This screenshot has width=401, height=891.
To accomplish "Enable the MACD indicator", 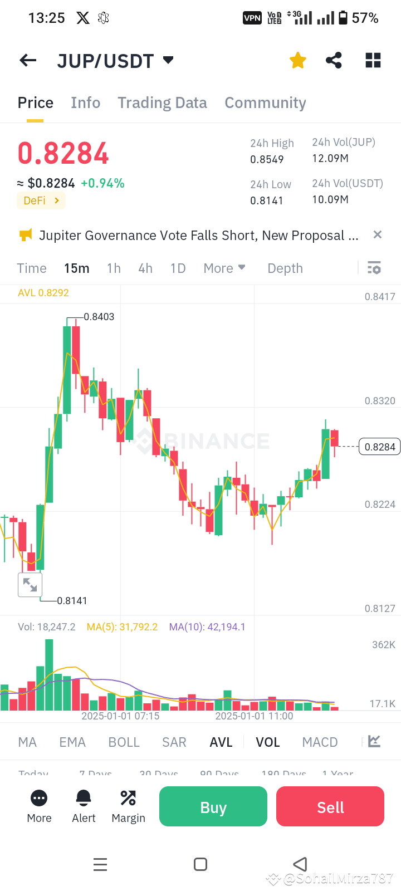I will click(x=320, y=742).
